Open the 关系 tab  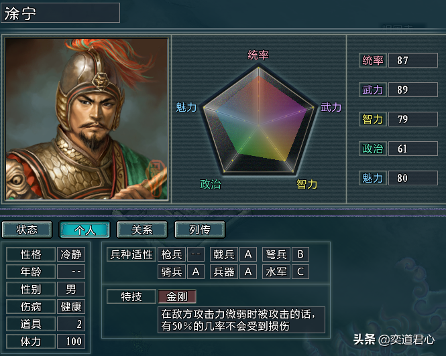click(x=142, y=230)
